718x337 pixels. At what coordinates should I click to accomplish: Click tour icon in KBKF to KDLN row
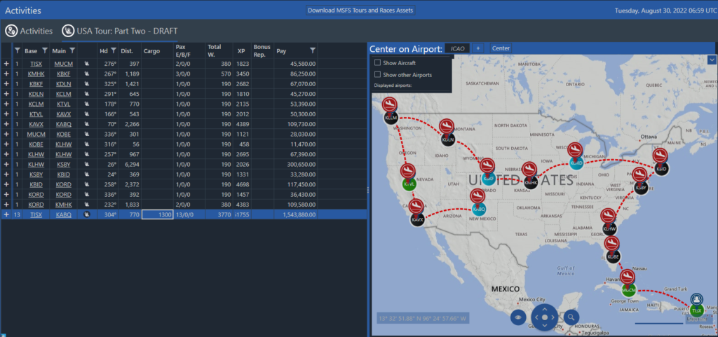(x=86, y=84)
